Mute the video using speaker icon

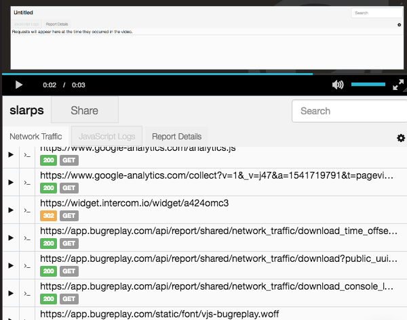pyautogui.click(x=338, y=85)
